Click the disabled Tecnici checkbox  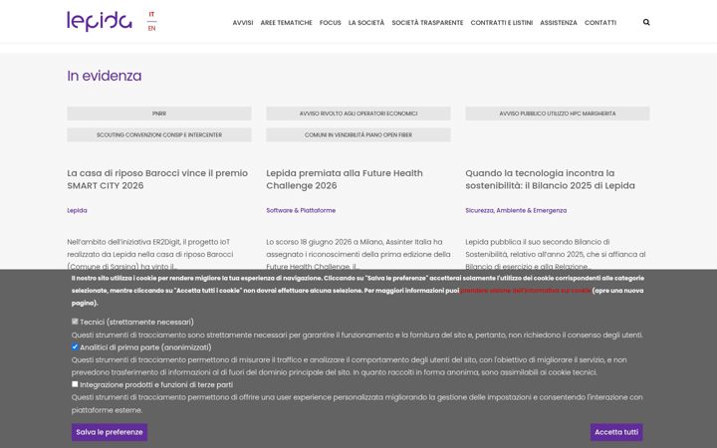75,322
